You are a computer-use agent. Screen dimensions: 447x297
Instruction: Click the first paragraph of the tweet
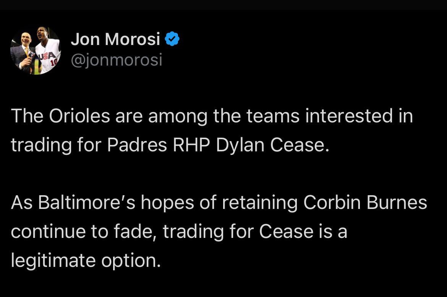coord(210,130)
